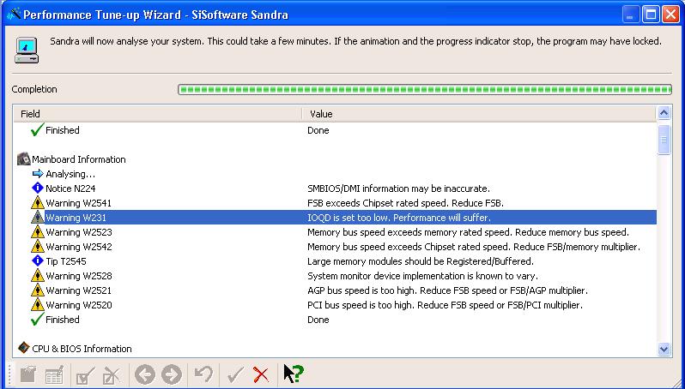Viewport: 685px width, 389px height.
Task: Click the computer icon in the wizard header
Action: [27, 50]
